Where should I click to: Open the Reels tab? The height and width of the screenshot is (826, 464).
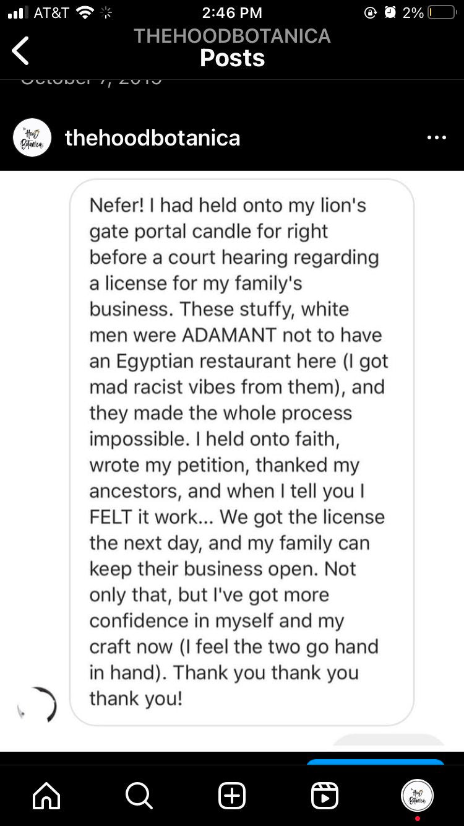tap(325, 796)
